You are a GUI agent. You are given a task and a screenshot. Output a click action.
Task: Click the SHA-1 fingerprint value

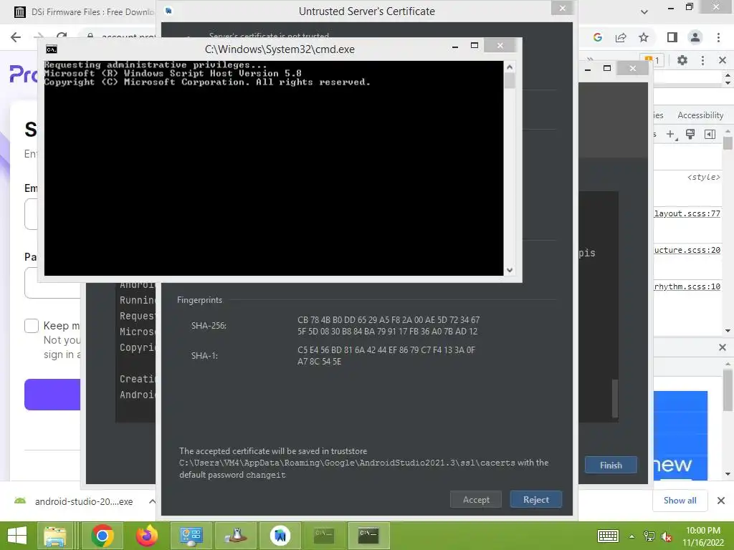tap(386, 355)
